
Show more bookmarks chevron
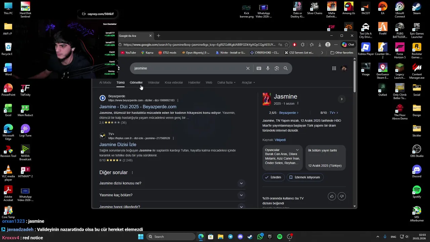tap(322, 52)
